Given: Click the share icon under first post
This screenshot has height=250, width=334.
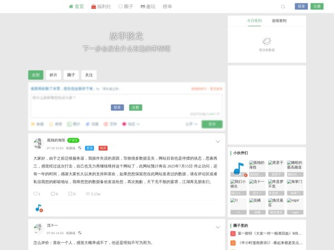Looking at the screenshot, I should coord(70,194).
